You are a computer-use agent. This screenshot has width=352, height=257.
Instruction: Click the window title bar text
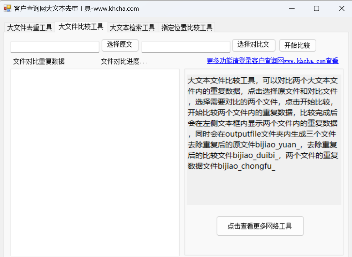coord(76,9)
